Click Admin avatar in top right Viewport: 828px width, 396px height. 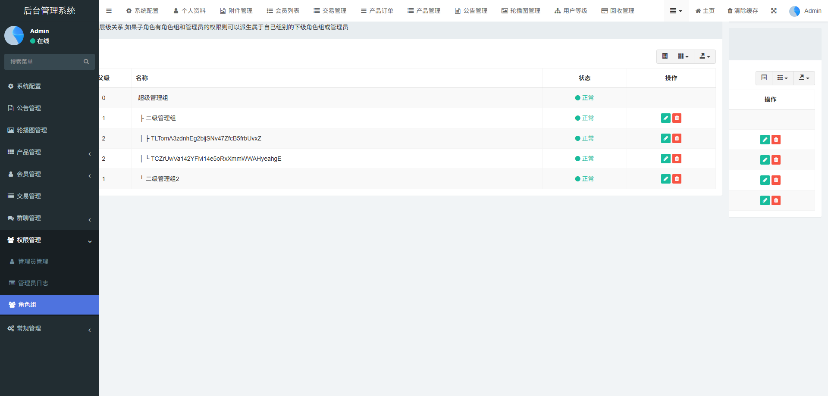pos(794,11)
